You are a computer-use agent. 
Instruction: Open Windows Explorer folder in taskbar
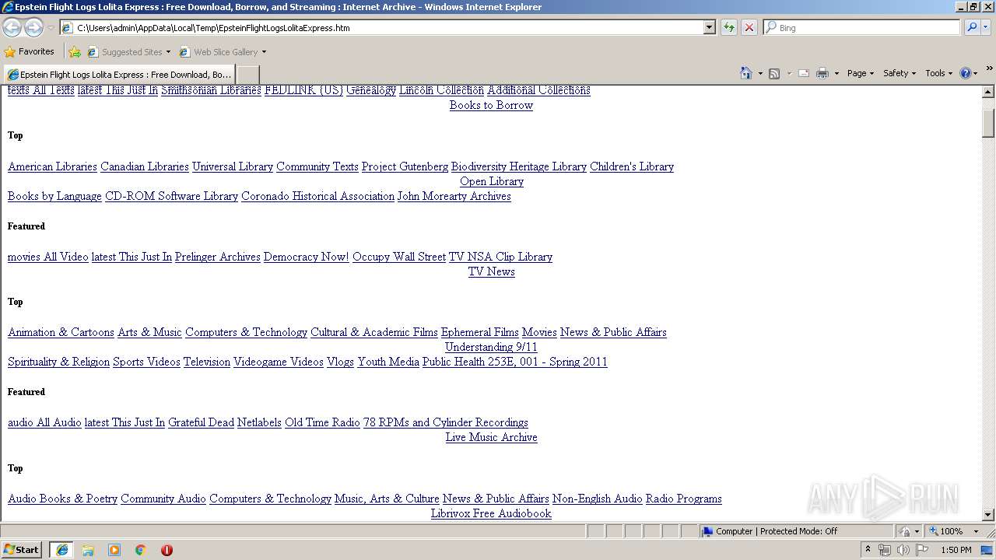click(88, 550)
